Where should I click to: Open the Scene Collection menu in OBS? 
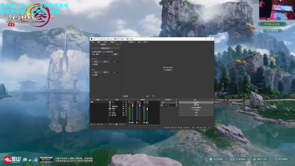pyautogui.click(x=132, y=42)
